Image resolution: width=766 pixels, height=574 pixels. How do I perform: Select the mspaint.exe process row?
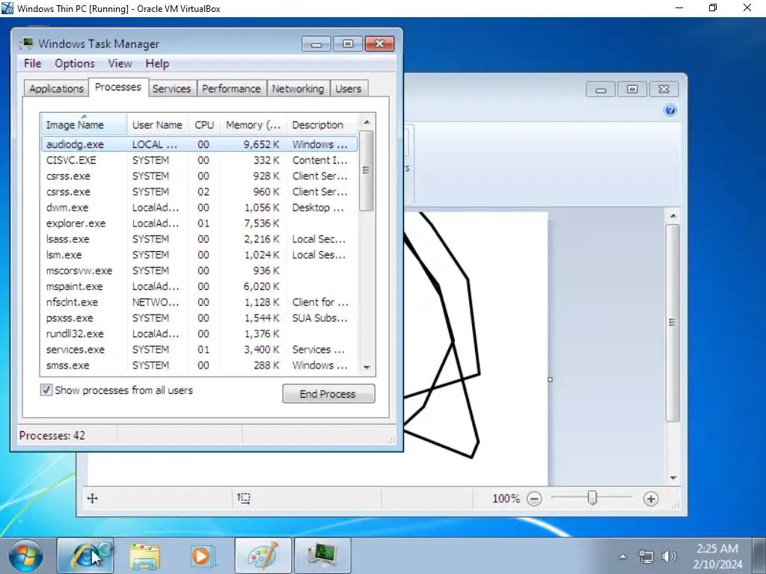click(x=199, y=286)
